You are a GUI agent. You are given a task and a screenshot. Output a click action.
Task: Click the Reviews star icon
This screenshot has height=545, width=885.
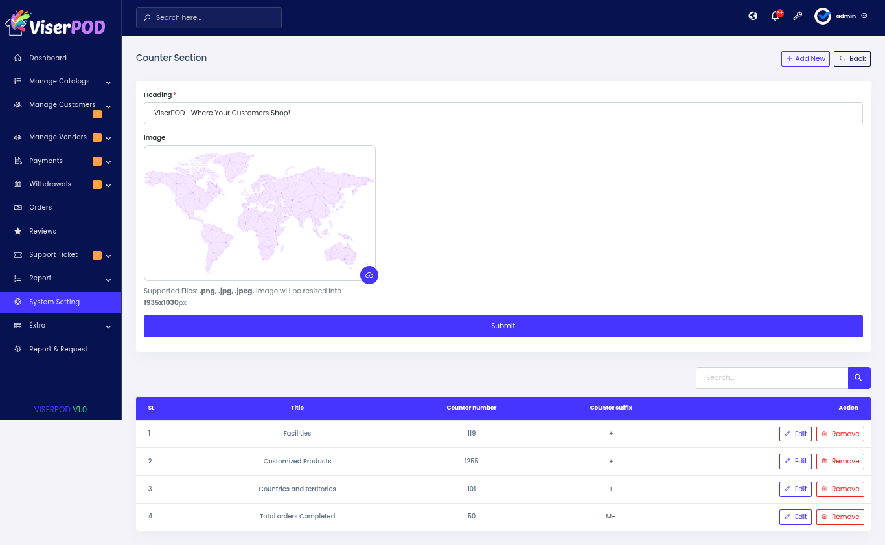(18, 231)
